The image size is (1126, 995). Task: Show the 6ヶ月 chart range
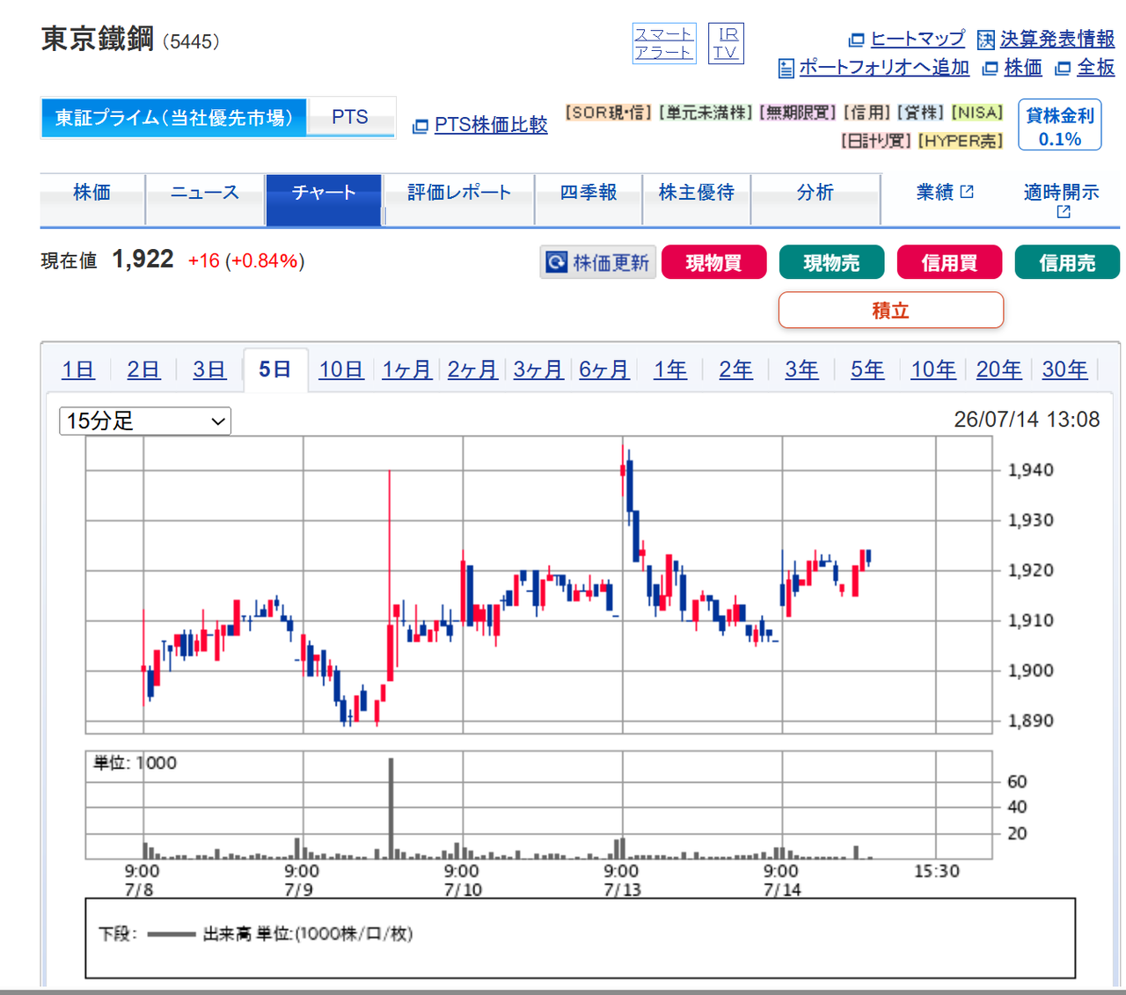[604, 369]
